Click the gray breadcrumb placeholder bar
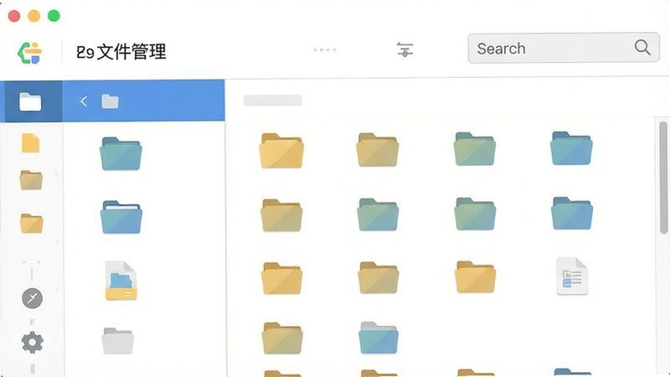 tap(273, 101)
